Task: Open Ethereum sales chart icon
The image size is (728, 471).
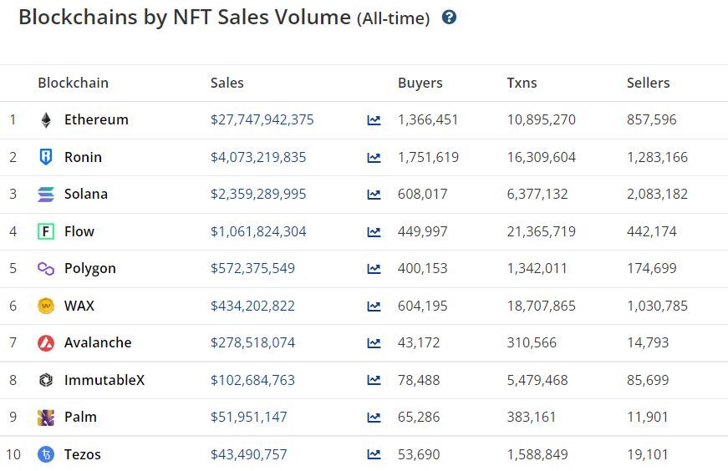Action: click(x=374, y=120)
